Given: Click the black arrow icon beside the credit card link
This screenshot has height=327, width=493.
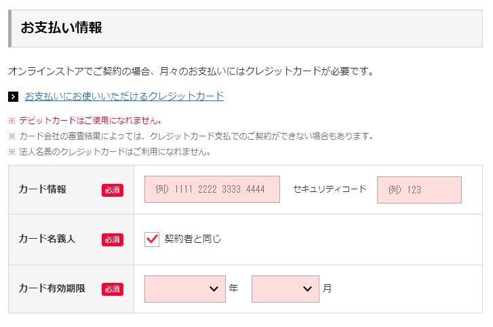Looking at the screenshot, I should [13, 96].
